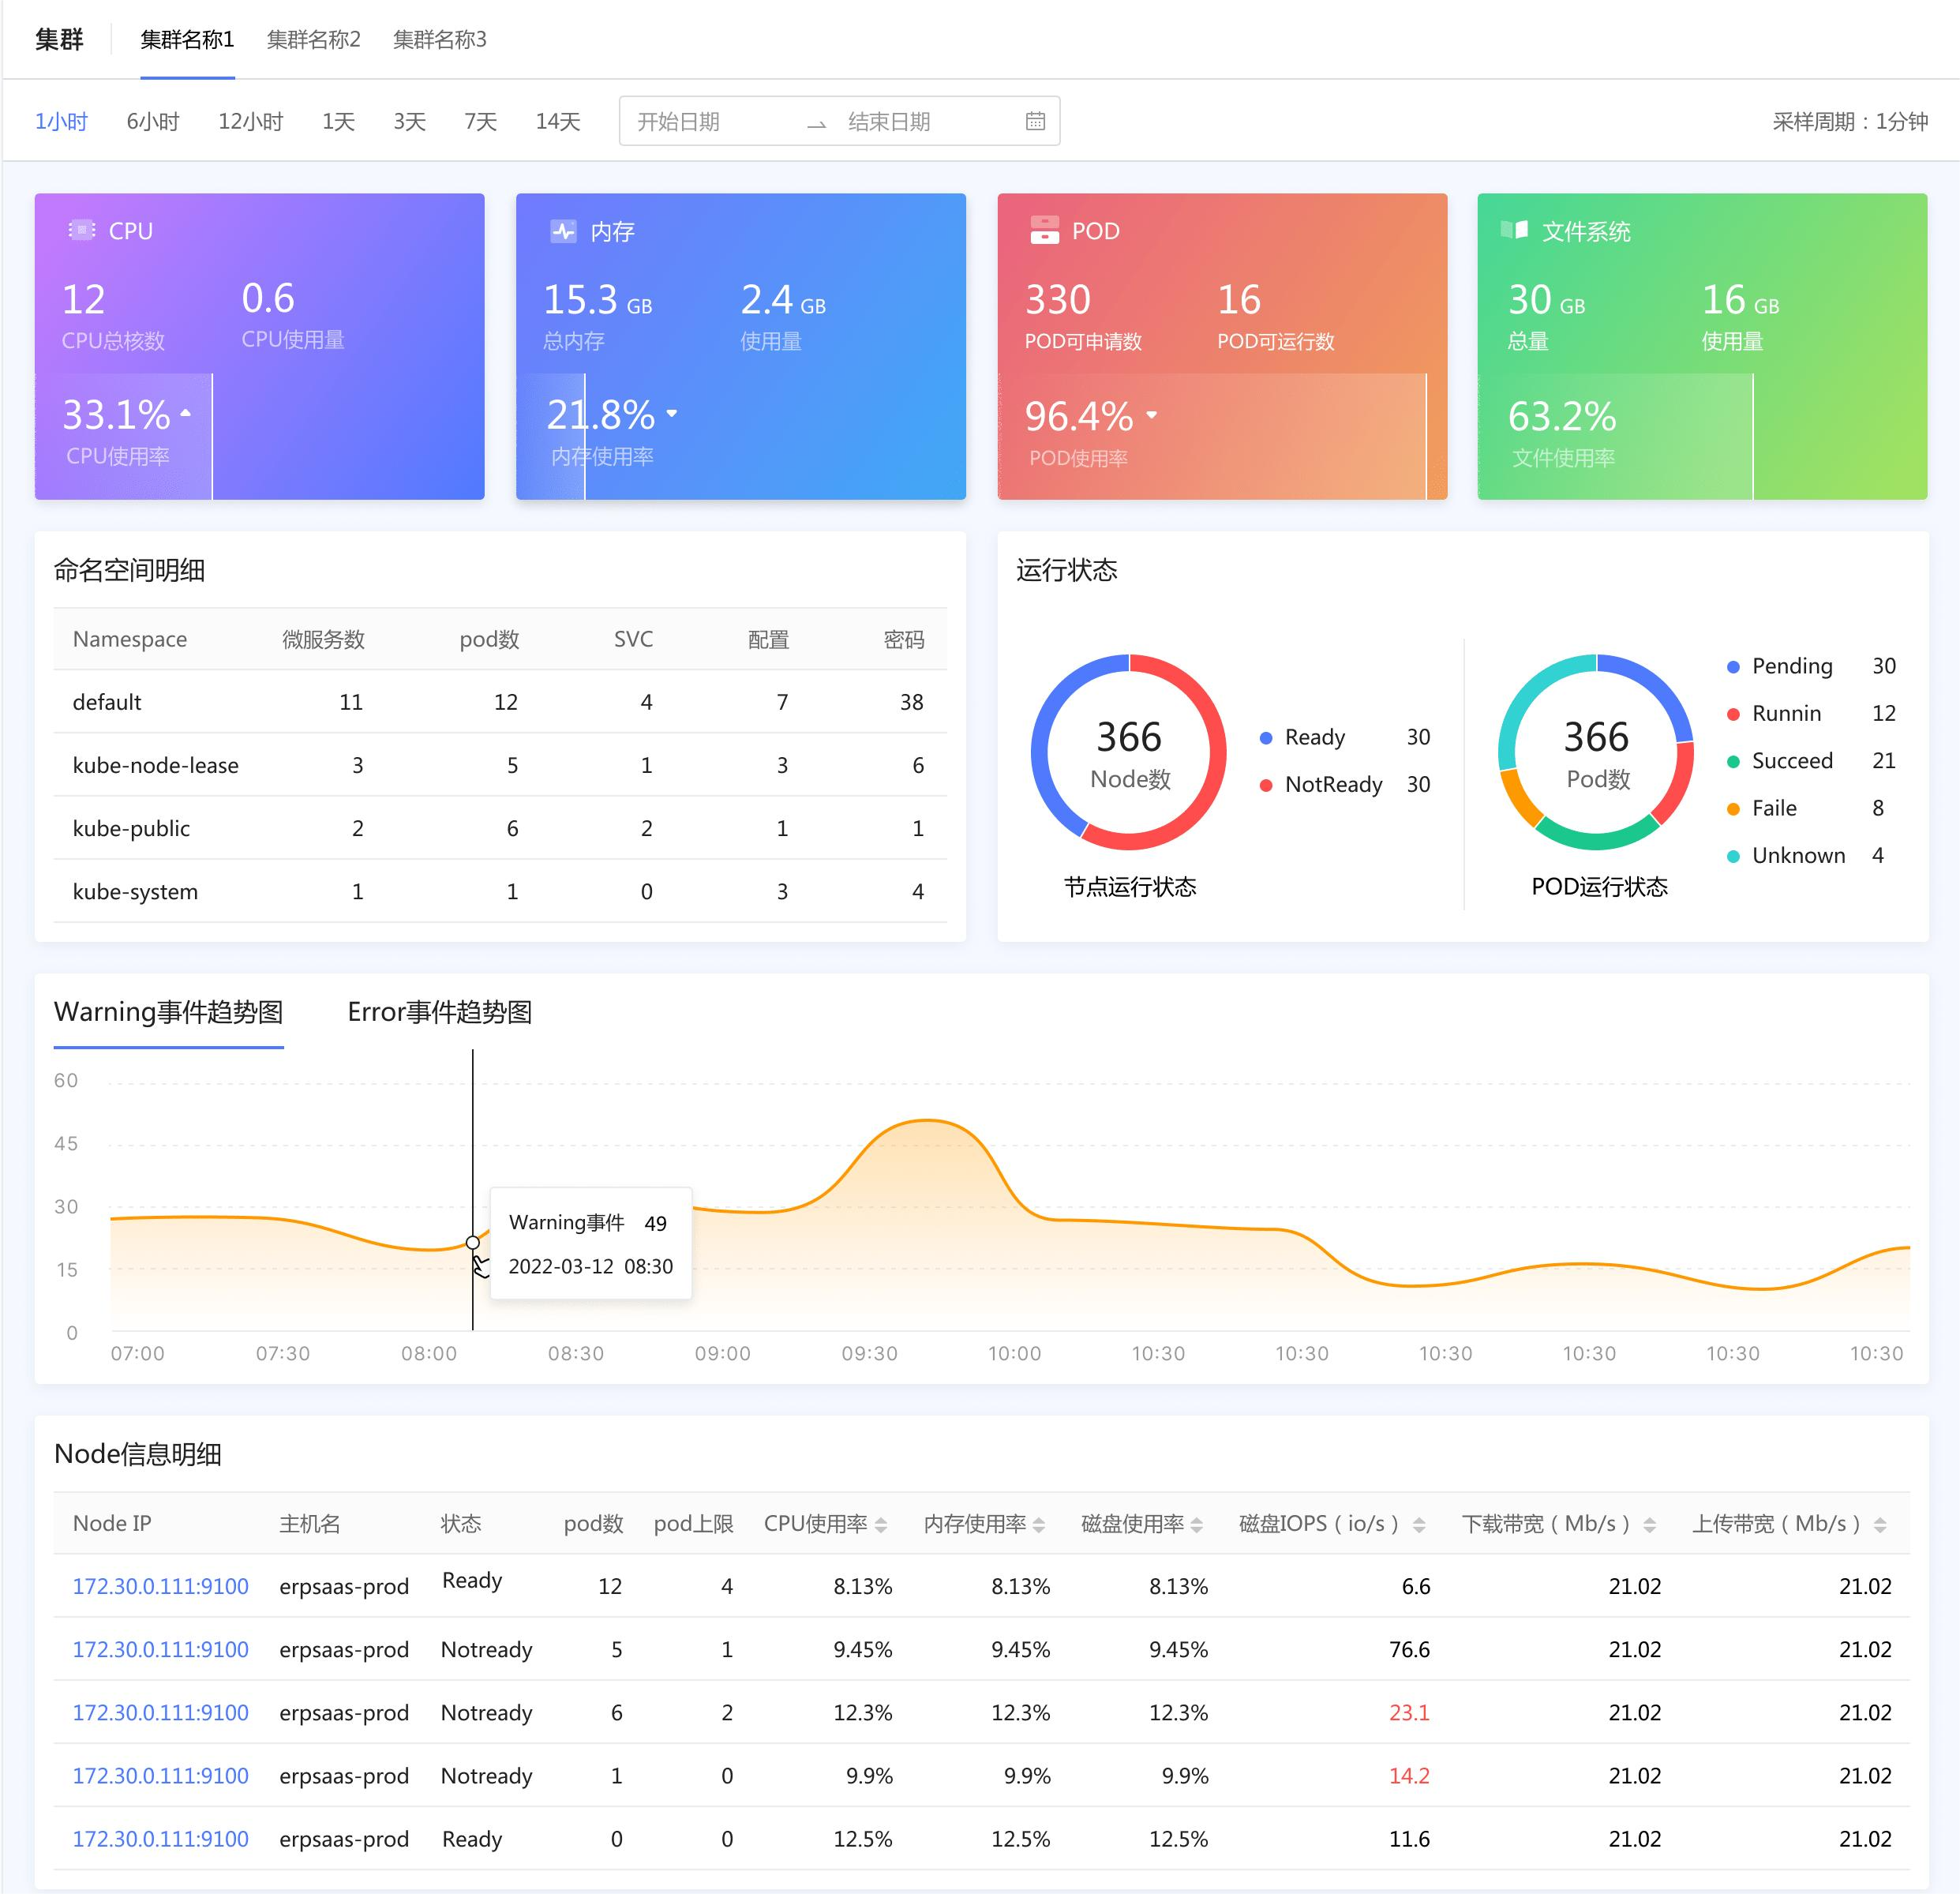Click the 8.13% CPU usage cell

pos(863,1586)
